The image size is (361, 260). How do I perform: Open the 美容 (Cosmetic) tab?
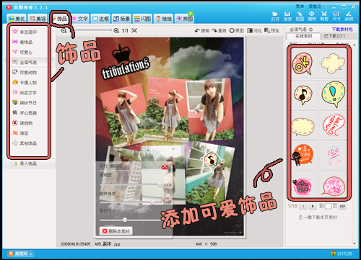coord(38,19)
